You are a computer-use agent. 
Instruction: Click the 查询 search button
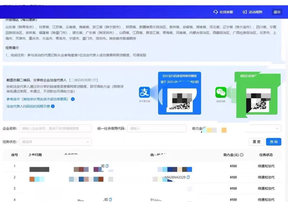274,142
